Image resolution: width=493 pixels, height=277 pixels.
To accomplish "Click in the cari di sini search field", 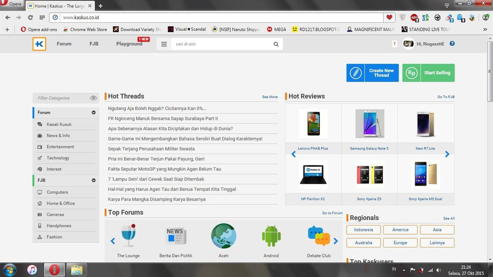I will pos(221,44).
